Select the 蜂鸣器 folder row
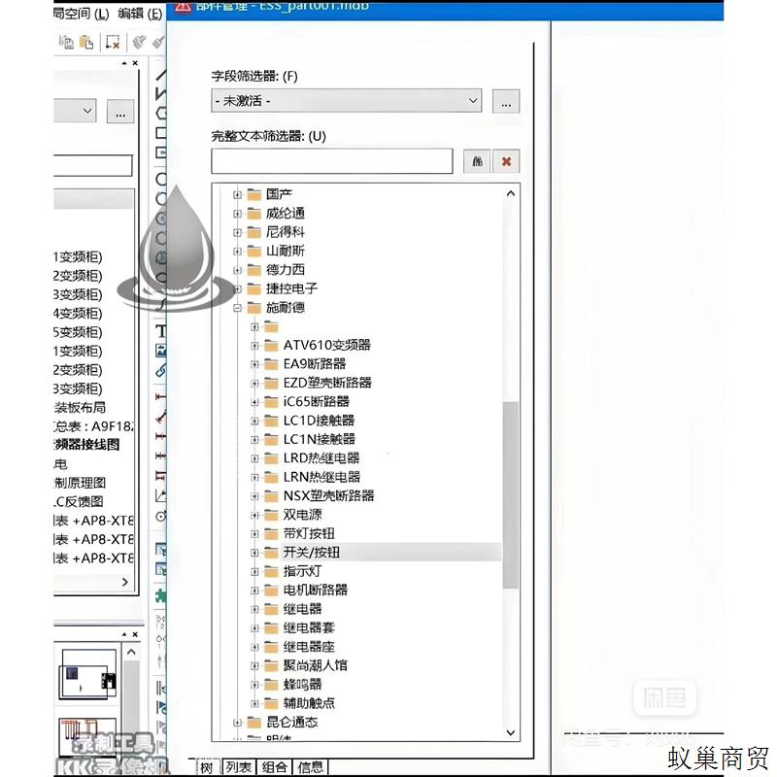The width and height of the screenshot is (777, 777). (x=302, y=685)
